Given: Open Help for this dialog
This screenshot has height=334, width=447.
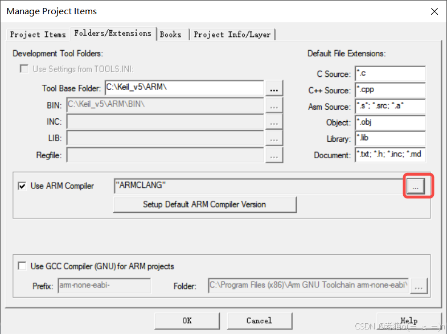Looking at the screenshot, I should 409,320.
